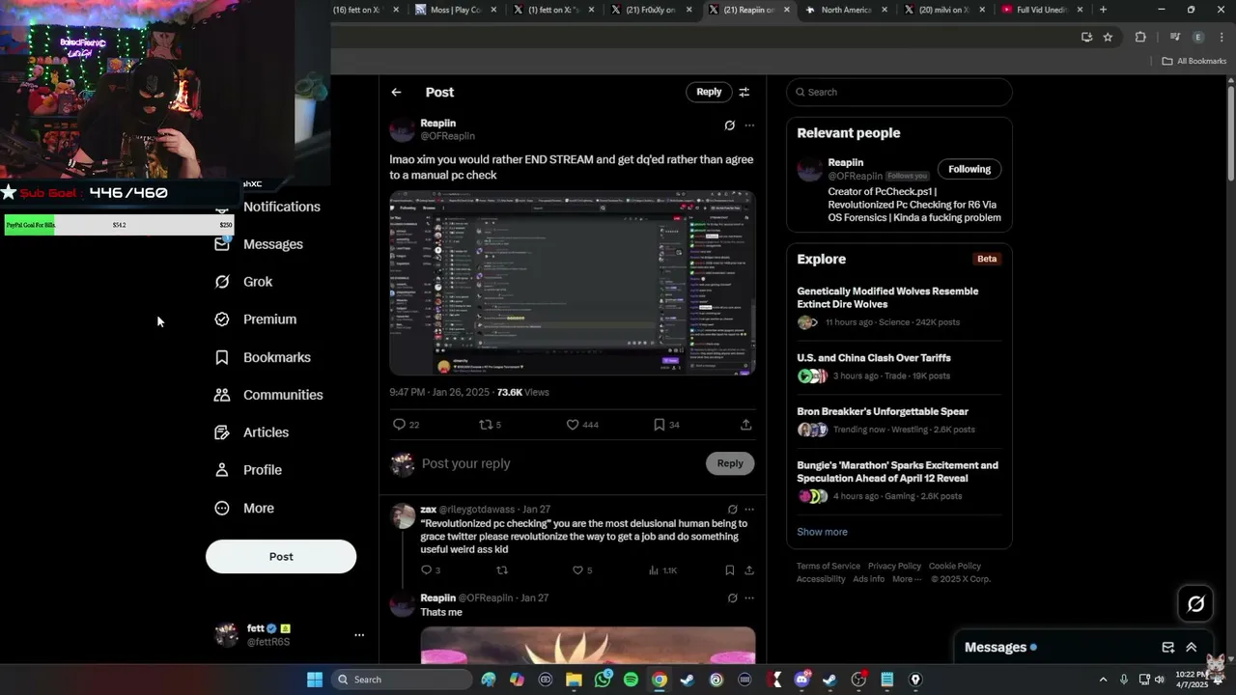Switch to the North America browser tab
The width and height of the screenshot is (1236, 695).
(x=846, y=10)
